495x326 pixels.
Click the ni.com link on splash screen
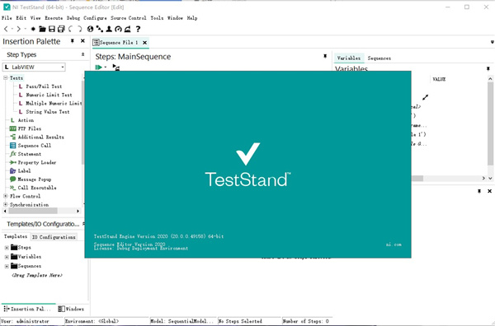(394, 244)
